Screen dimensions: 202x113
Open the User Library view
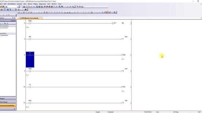8,102
